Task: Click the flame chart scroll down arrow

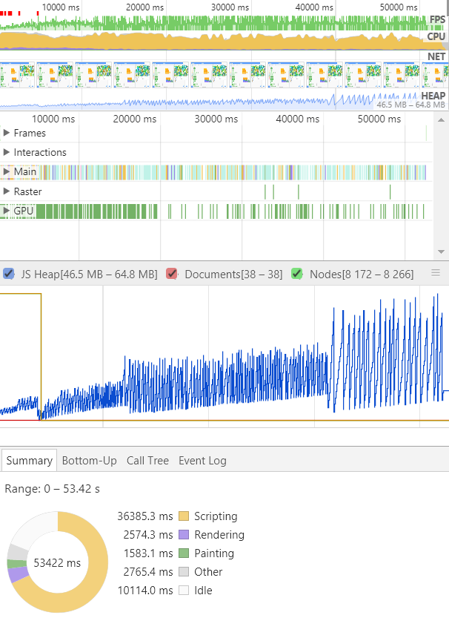Action: pos(441,252)
